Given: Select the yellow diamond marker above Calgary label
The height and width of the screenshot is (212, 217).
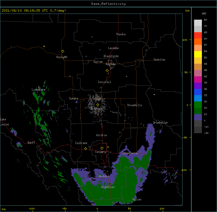Looking at the screenshot, I should coord(102,148).
